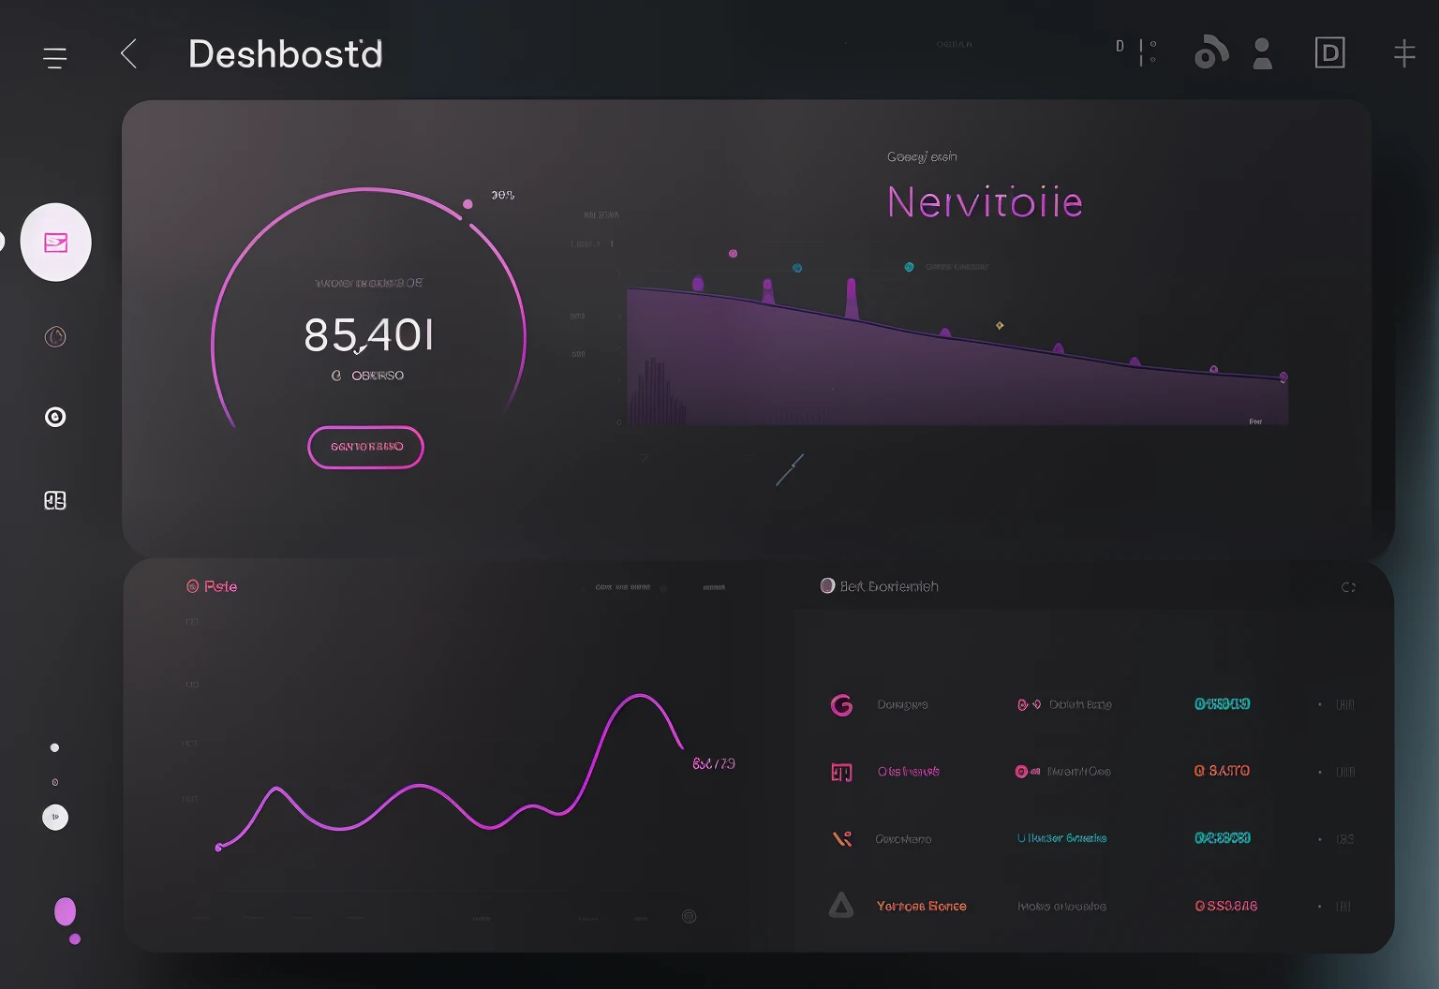Click the Rate label with the pink circle icon
This screenshot has width=1439, height=989.
[x=212, y=586]
